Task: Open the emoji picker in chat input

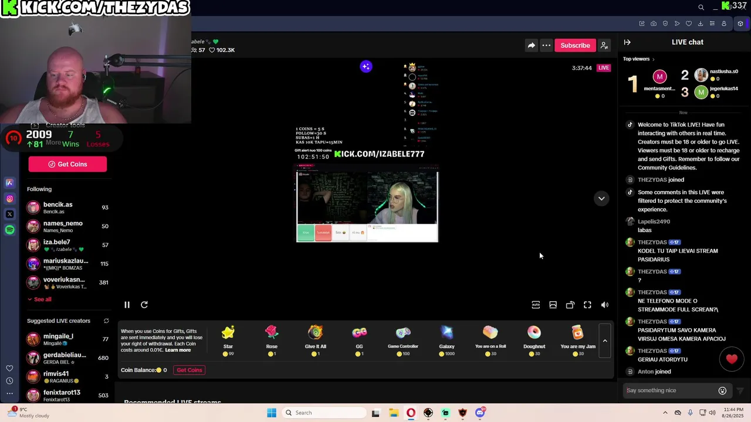Action: (722, 390)
